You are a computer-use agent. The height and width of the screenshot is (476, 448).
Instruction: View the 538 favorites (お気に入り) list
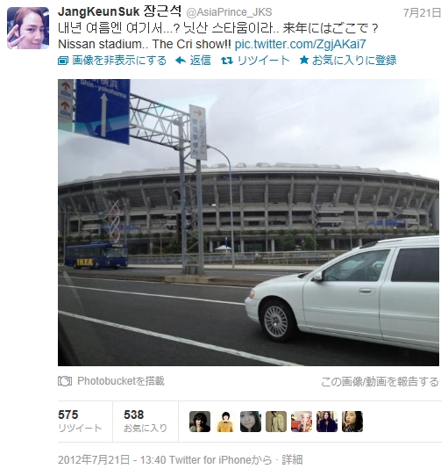[x=146, y=422]
